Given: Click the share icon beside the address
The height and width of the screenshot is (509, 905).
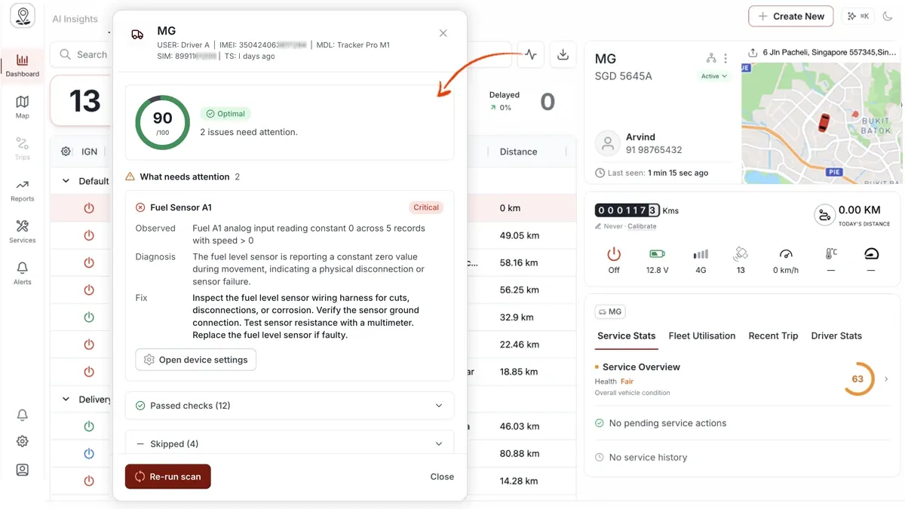Looking at the screenshot, I should pos(753,53).
